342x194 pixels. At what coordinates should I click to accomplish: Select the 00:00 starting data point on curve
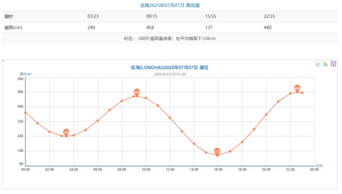[25, 112]
